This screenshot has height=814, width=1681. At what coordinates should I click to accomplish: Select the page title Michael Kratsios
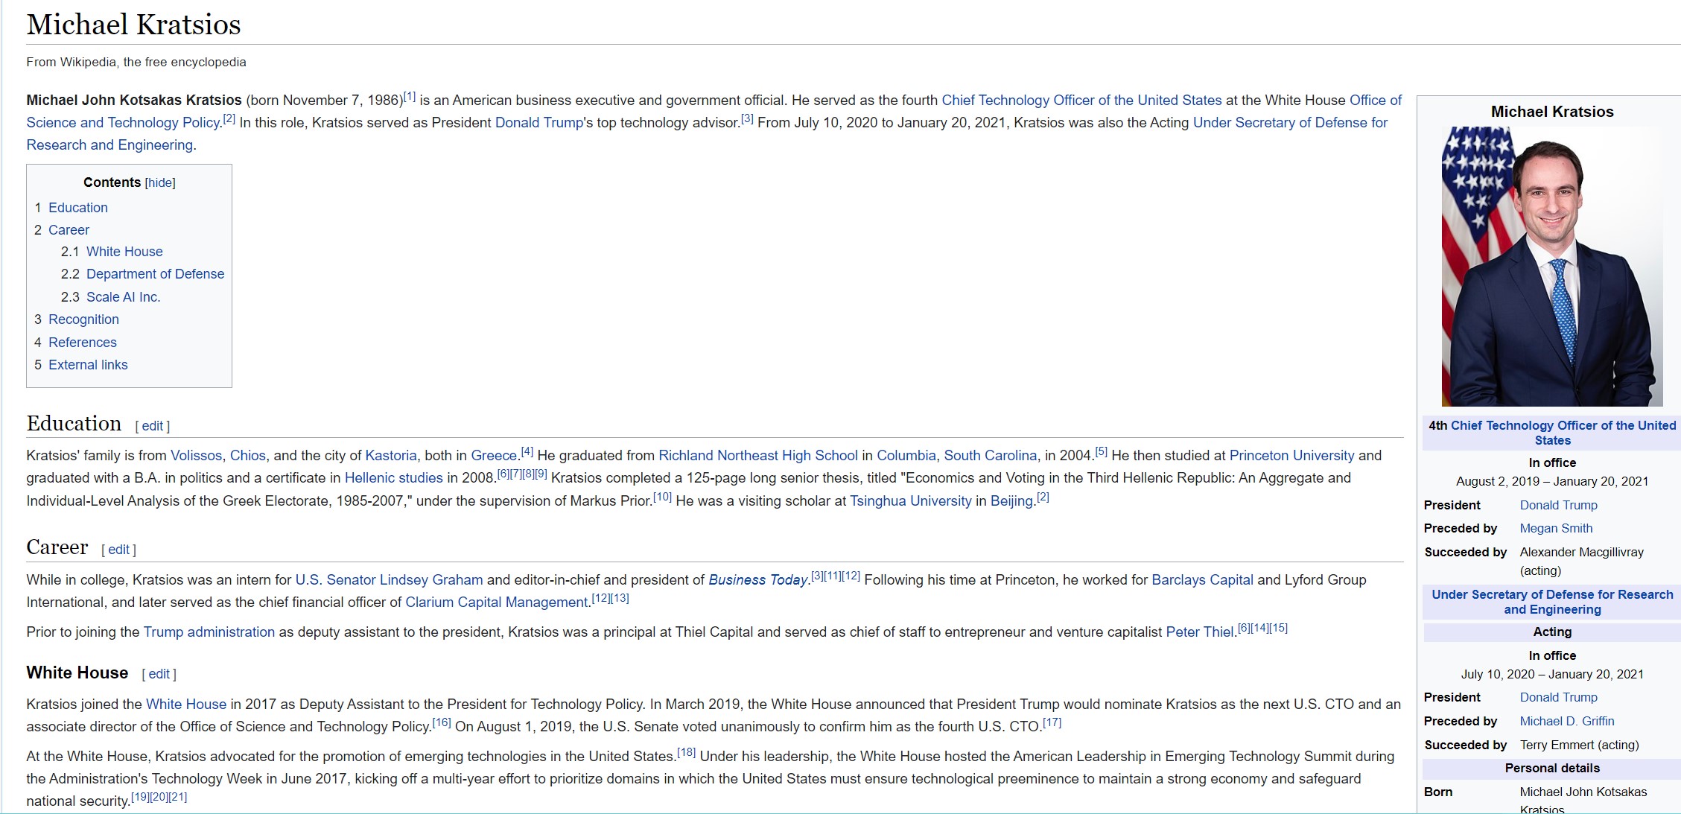[x=134, y=25]
